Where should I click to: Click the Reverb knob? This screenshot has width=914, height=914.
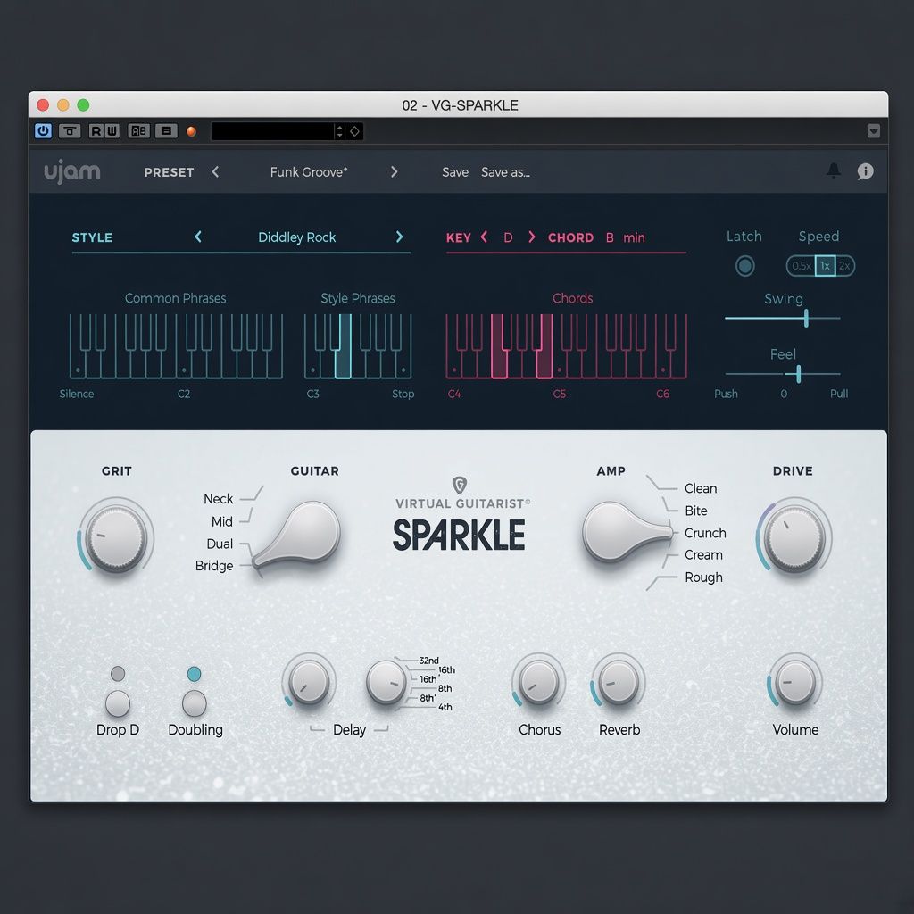tap(619, 681)
